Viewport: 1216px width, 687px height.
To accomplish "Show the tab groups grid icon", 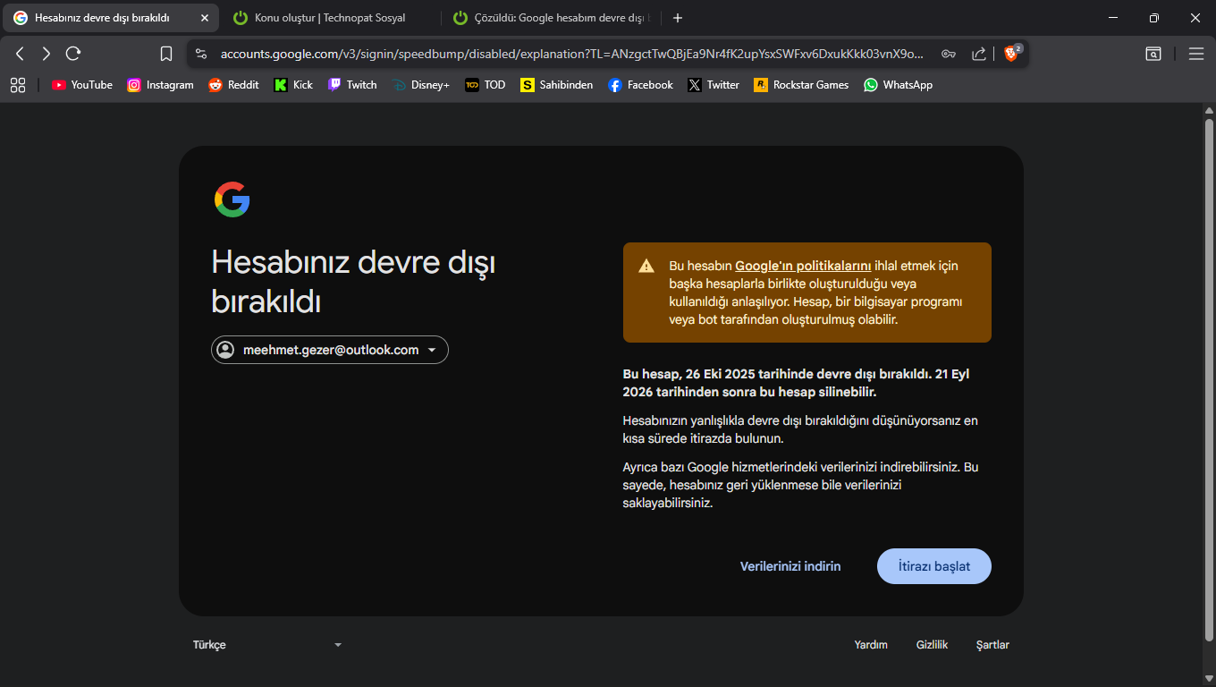I will point(17,85).
